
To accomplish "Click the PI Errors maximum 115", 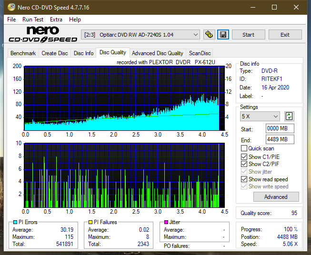I will (69, 237).
